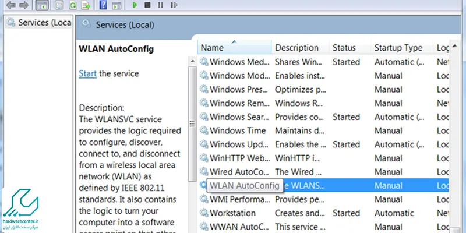Click the Start the service link
466x233 pixels.
coord(88,73)
